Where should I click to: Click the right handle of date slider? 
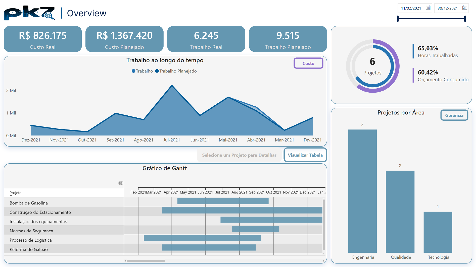pos(465,19)
